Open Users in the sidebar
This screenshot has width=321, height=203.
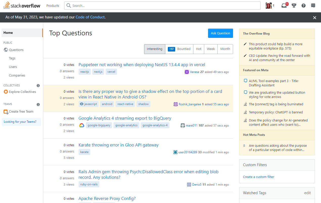pos(13,67)
